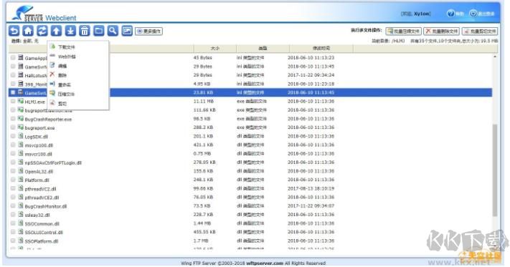510x267 pixels.
Task: Sort by the 修改时间 modified time header
Action: click(321, 48)
